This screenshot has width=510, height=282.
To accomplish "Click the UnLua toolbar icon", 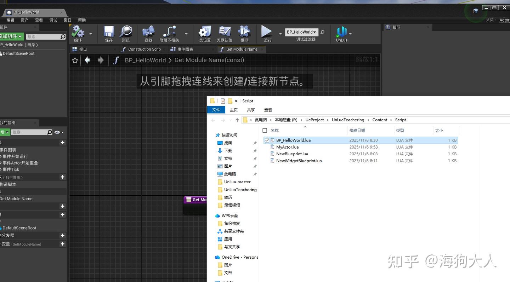I will 342,32.
